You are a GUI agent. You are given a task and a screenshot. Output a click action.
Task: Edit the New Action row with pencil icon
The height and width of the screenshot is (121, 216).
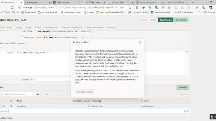pyautogui.click(x=3, y=106)
